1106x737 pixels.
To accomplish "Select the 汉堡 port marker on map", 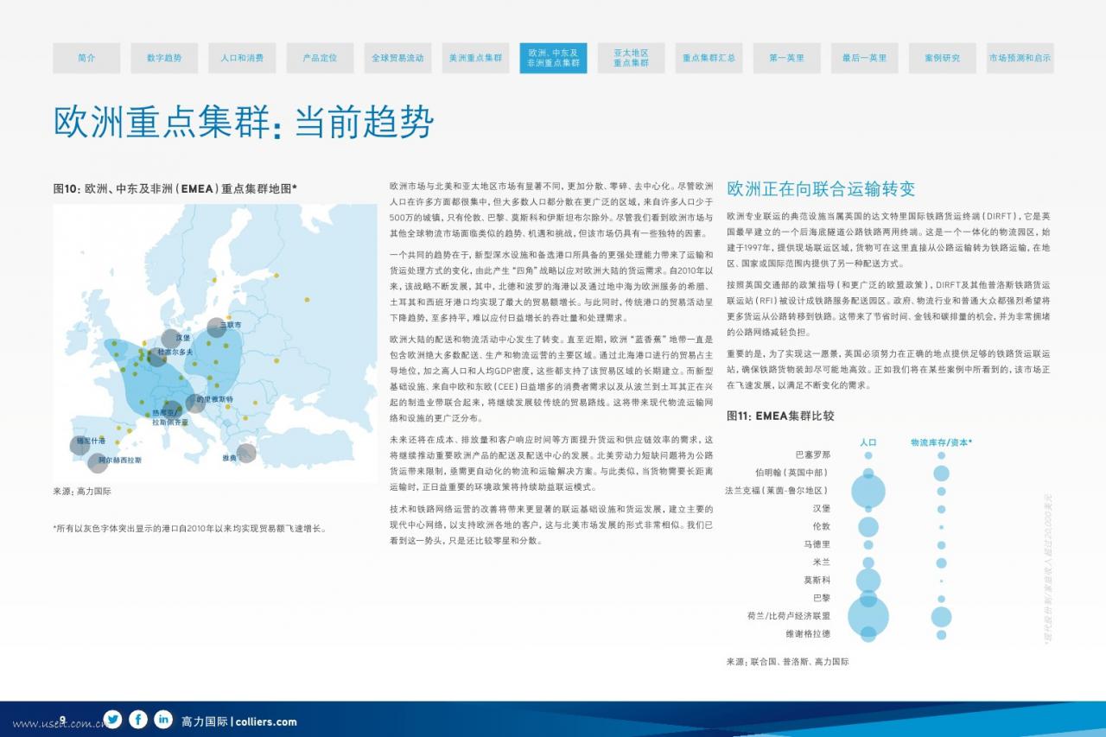I will point(171,339).
